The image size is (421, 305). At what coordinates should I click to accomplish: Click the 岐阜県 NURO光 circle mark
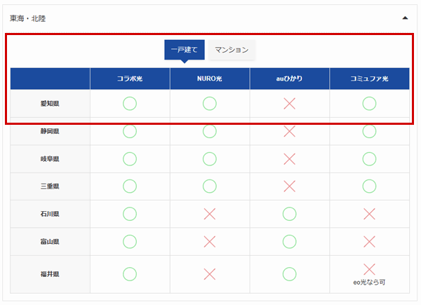[209, 158]
